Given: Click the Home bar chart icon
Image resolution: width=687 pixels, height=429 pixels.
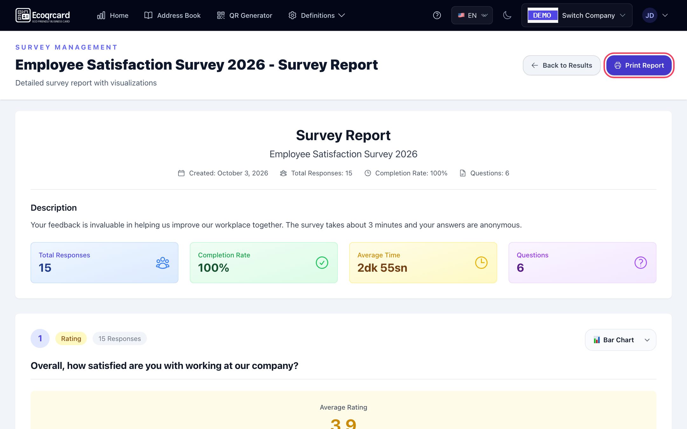Looking at the screenshot, I should [x=101, y=15].
